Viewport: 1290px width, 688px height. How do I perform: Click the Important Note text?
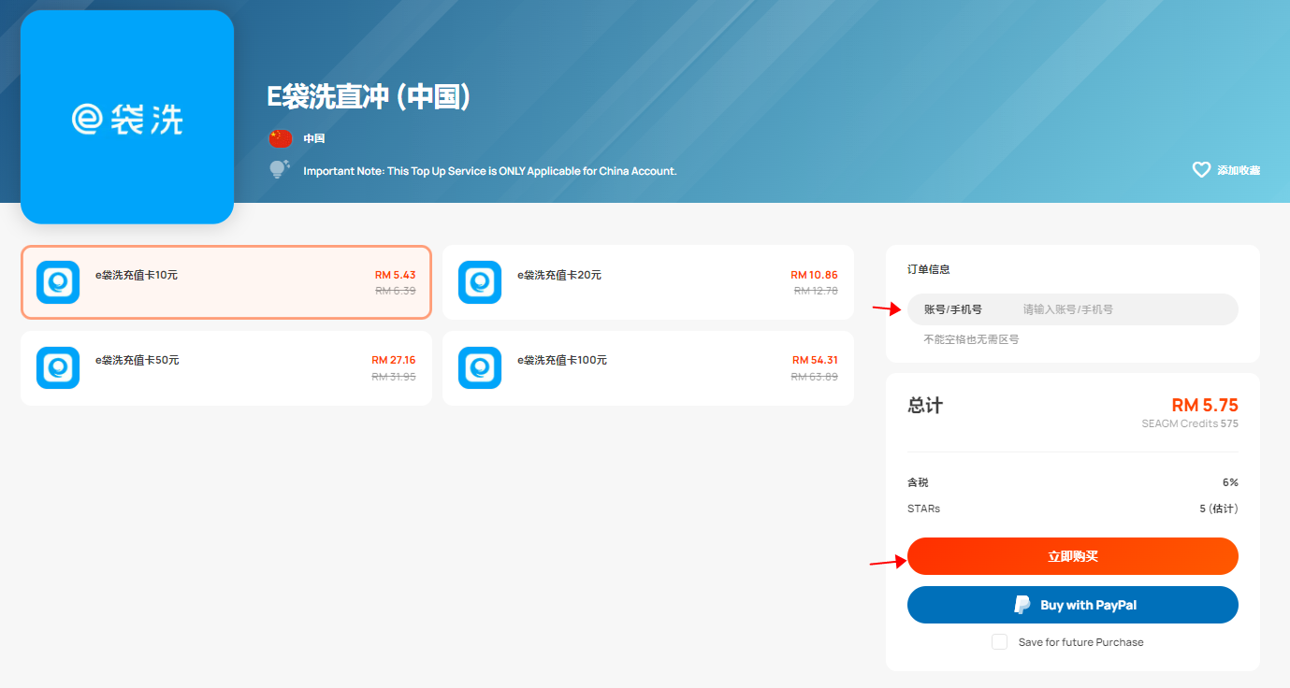(x=489, y=171)
